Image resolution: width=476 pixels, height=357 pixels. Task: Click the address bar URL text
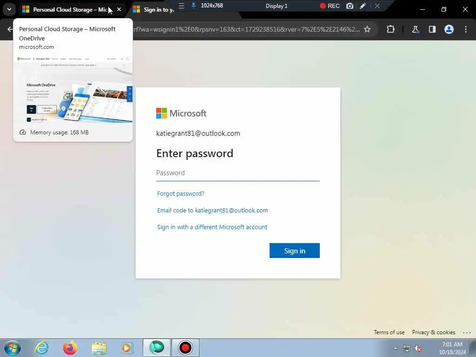click(246, 29)
